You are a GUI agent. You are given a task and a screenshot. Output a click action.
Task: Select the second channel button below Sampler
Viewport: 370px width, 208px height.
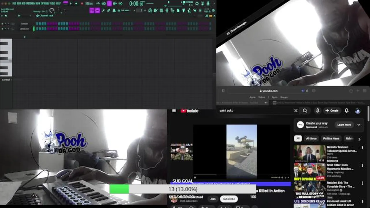point(24,29)
